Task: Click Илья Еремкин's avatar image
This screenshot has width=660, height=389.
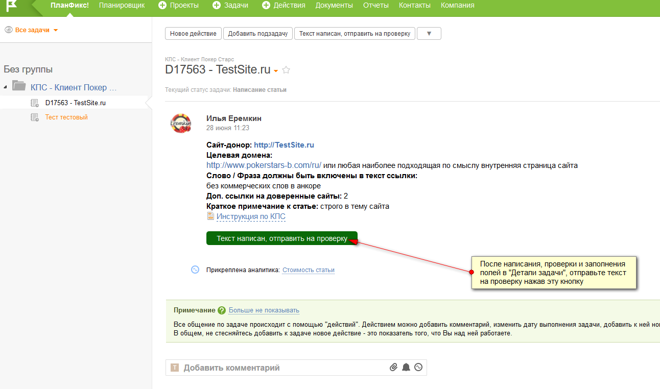Action: [x=180, y=123]
